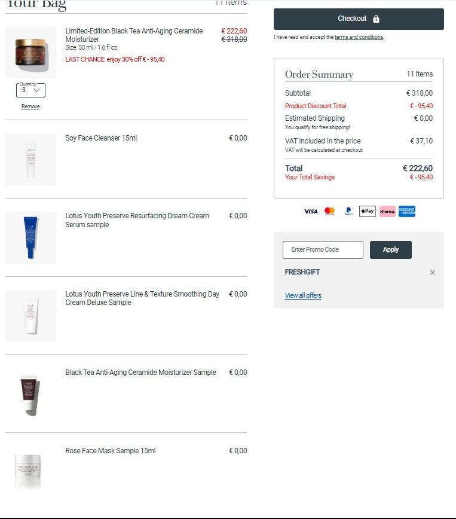Screen dimensions: 456x519
Task: Remove the Black Tea Moisturizer from bag
Action: pyautogui.click(x=30, y=106)
